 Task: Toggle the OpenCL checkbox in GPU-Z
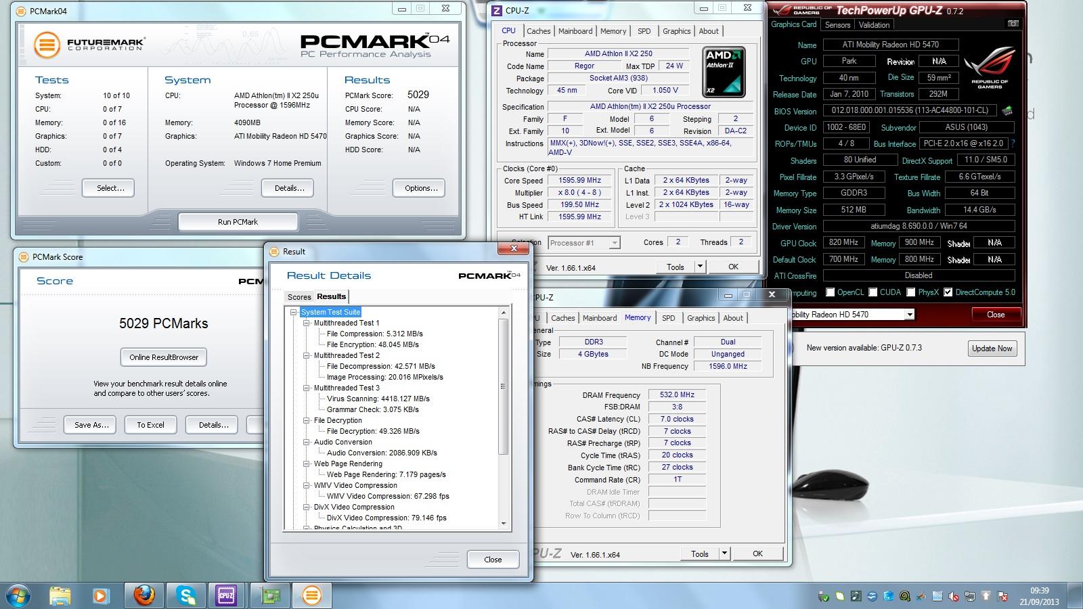830,292
